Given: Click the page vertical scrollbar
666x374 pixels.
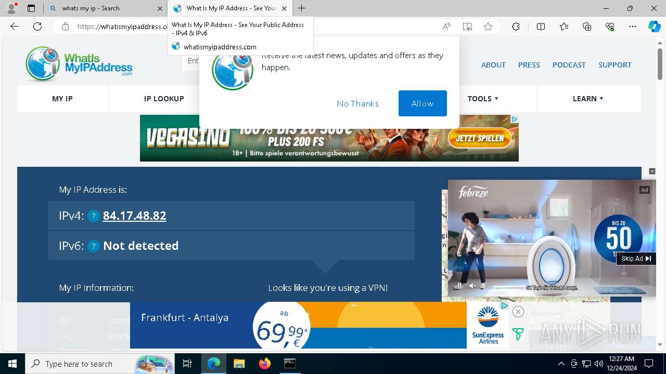Looking at the screenshot, I should 660,64.
